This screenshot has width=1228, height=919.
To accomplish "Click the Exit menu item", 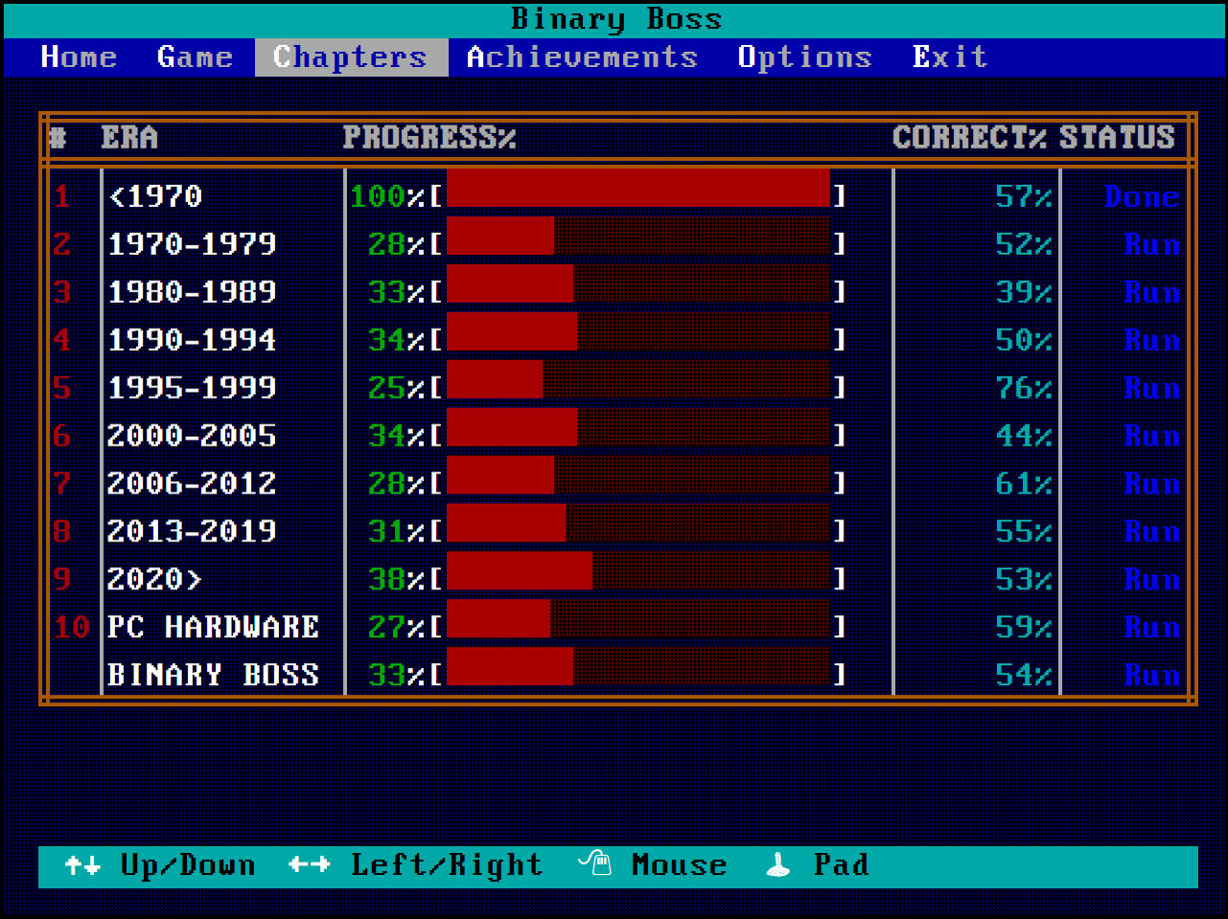I will (x=949, y=57).
